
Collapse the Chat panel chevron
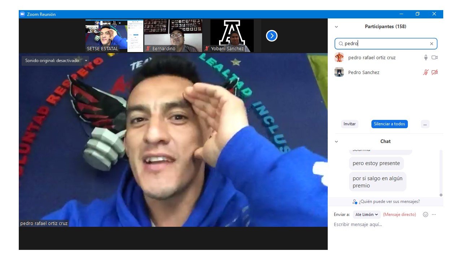click(x=336, y=142)
